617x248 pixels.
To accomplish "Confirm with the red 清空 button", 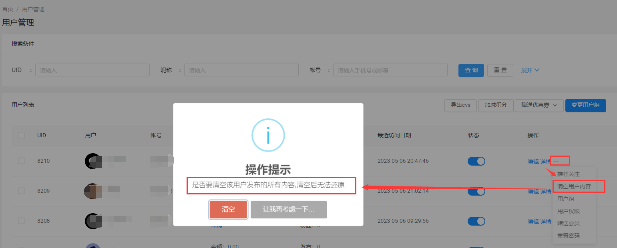I will [x=228, y=210].
